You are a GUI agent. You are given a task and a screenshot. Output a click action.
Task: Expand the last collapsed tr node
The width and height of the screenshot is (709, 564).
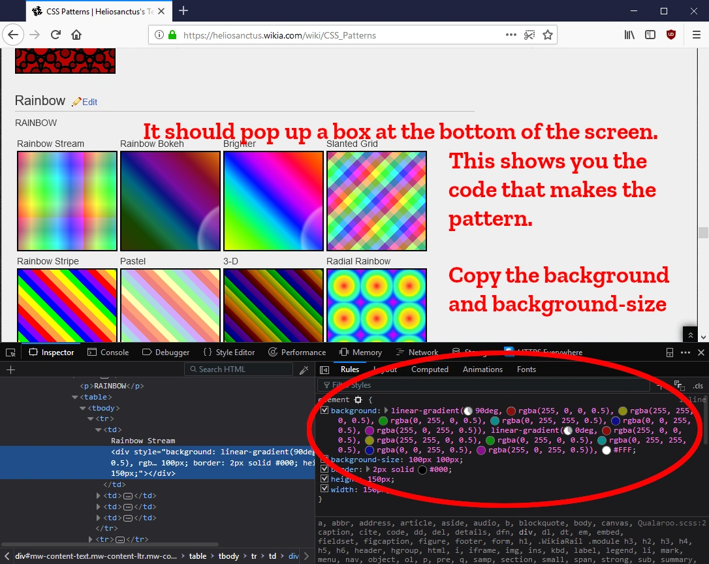coord(91,539)
